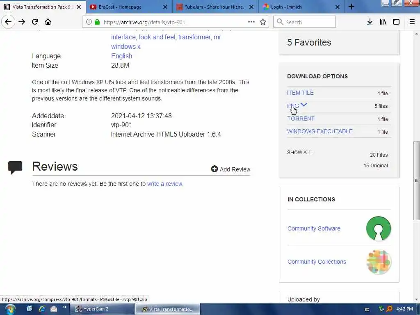The image size is (420, 315).
Task: Click the scrollbar down arrow
Action: coord(417,300)
